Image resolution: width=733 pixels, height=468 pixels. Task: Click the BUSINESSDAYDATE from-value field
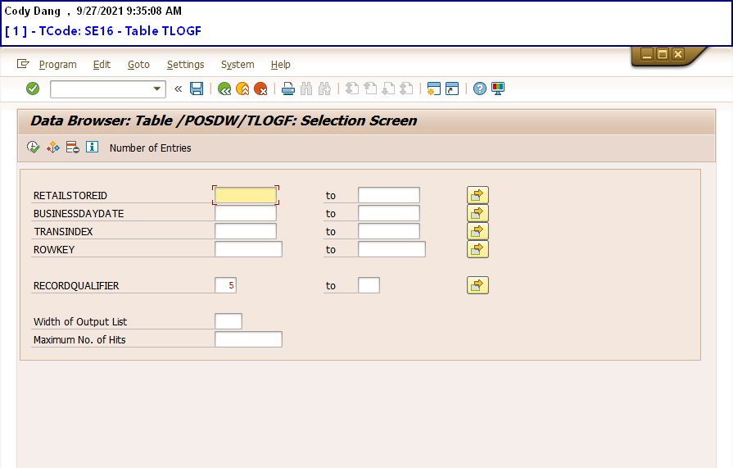(246, 213)
